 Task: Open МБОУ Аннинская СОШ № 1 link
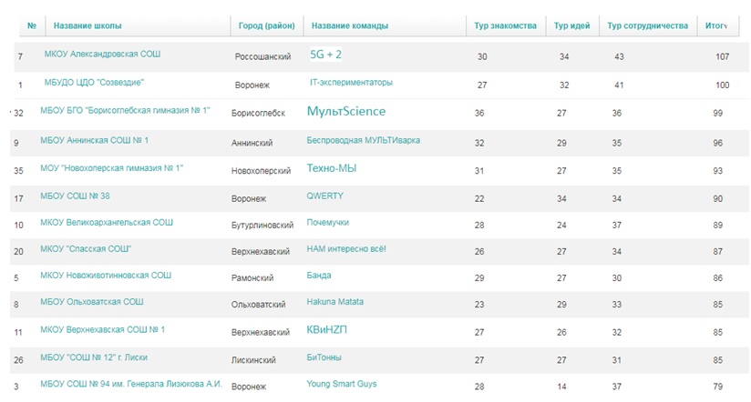(95, 141)
